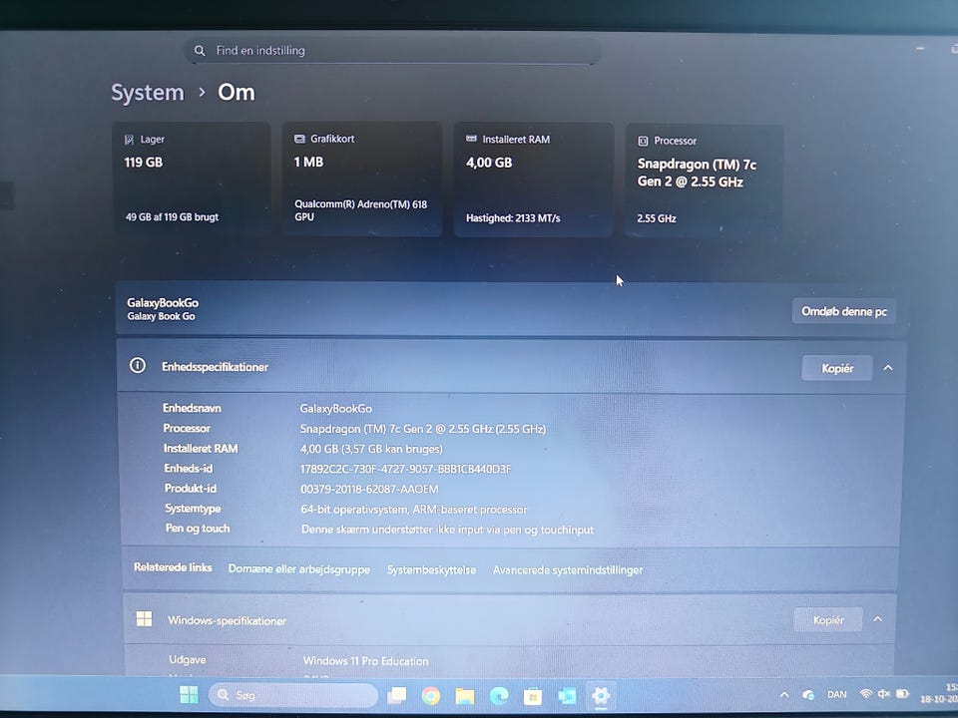Copy Windows specs with Kopiér

pyautogui.click(x=828, y=619)
